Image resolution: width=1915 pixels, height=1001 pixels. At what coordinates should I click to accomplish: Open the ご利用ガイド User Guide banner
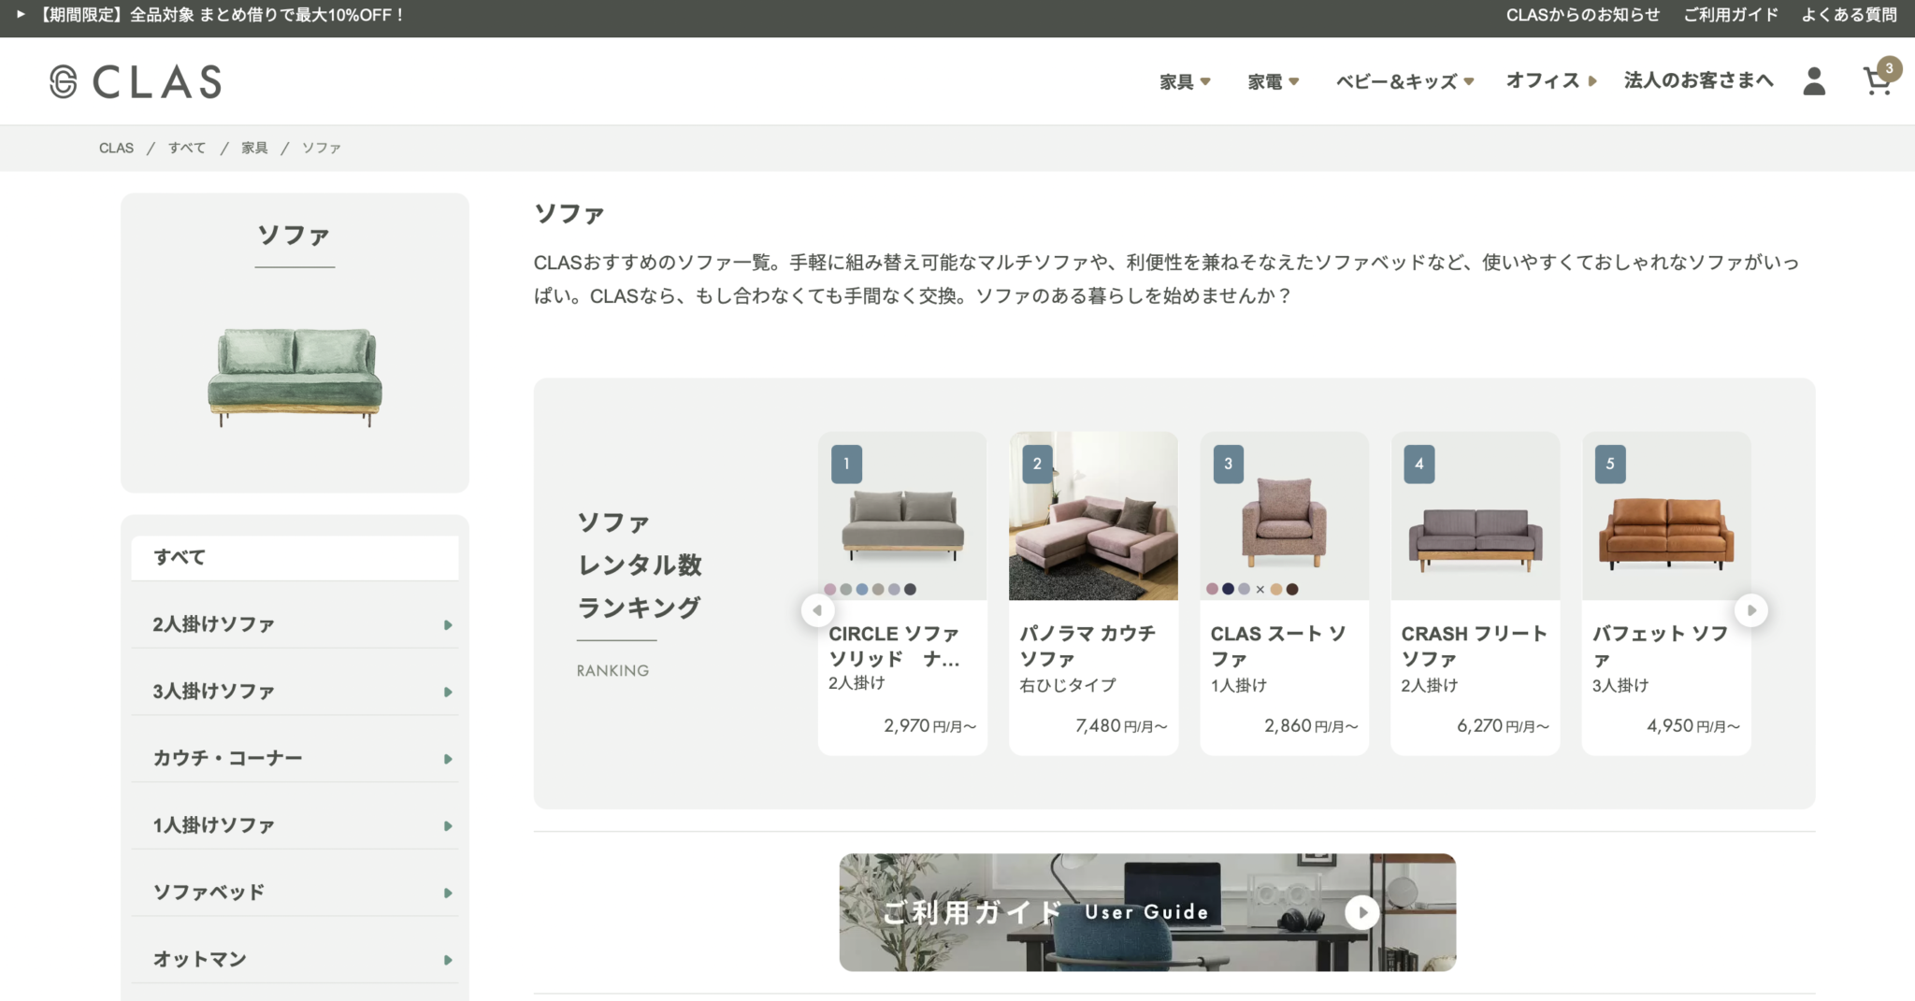1147,912
